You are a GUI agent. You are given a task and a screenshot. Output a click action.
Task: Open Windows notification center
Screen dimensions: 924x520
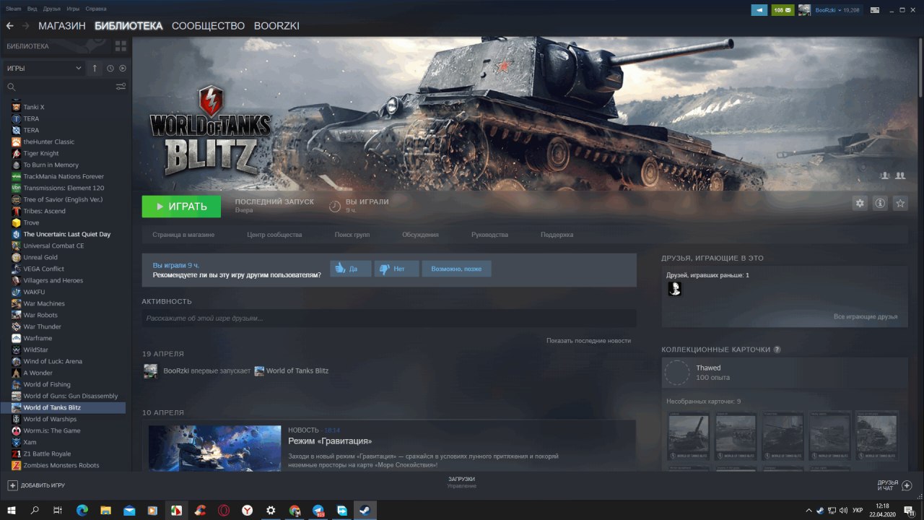pyautogui.click(x=910, y=510)
